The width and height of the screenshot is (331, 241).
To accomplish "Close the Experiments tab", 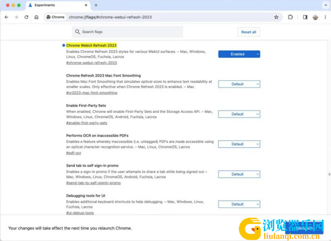I will pos(86,5).
